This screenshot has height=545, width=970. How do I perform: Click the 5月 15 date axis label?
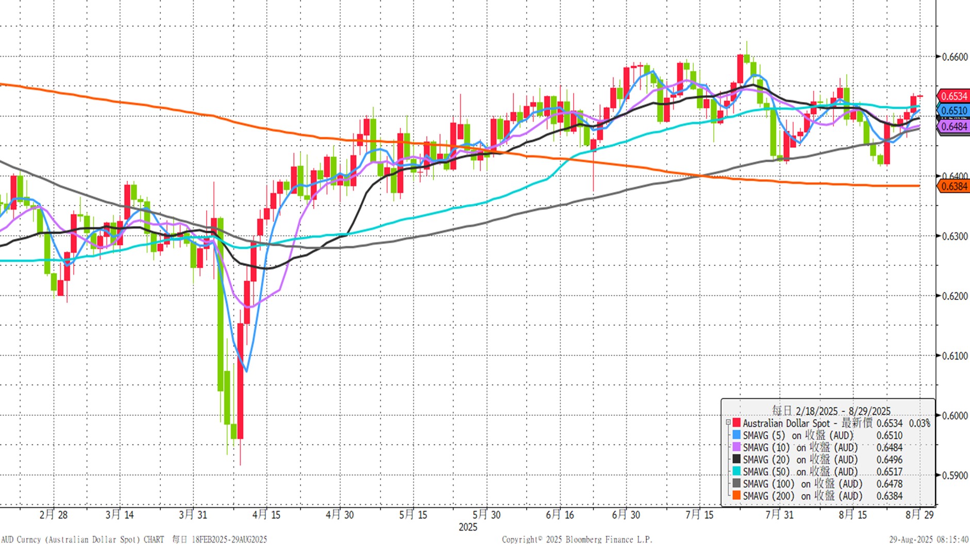tap(413, 514)
